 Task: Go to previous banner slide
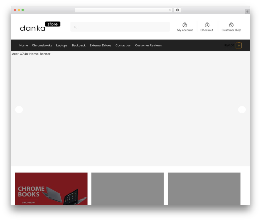tap(19, 110)
